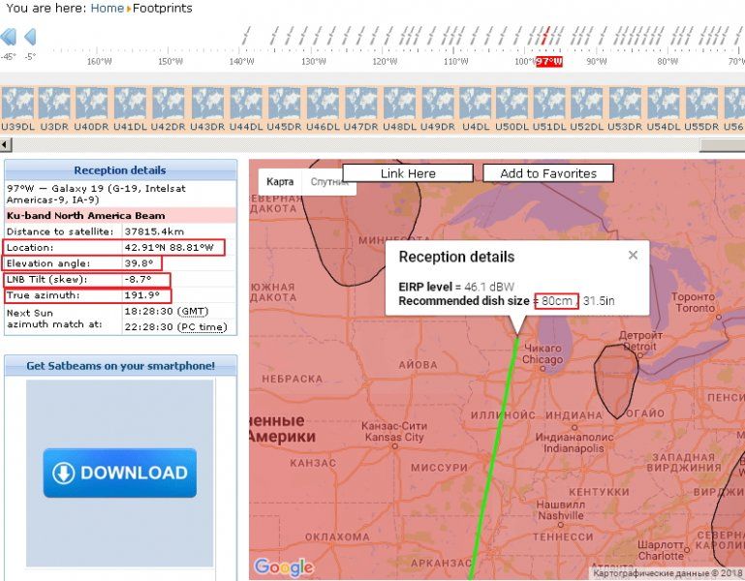The image size is (745, 581).
Task: Click the EIRP level 46.1 dBW text
Action: (456, 287)
